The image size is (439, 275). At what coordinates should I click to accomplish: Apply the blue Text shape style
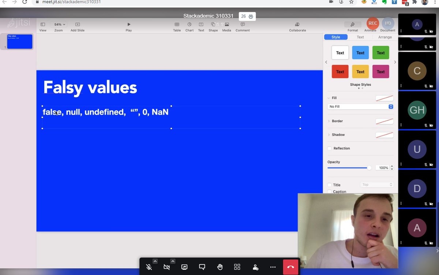(x=360, y=53)
